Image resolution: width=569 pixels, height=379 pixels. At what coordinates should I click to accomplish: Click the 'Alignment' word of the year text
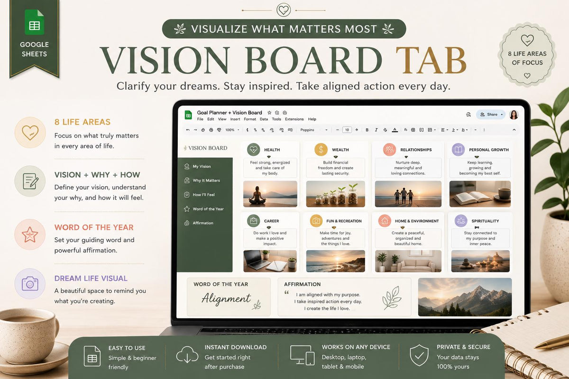[226, 298]
